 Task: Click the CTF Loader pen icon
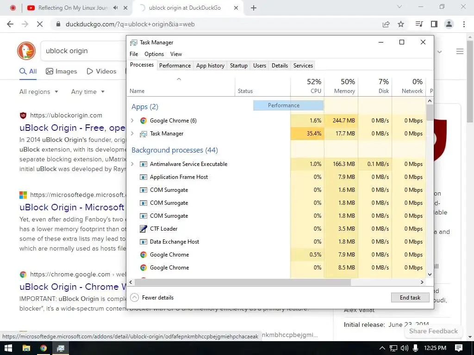(143, 229)
